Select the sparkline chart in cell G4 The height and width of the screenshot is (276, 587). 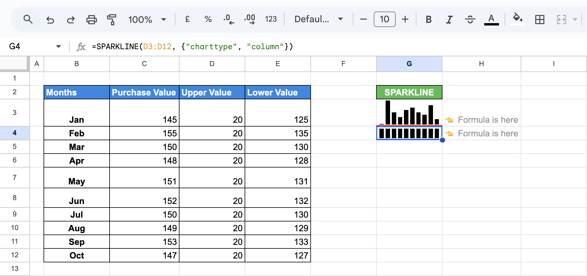pyautogui.click(x=409, y=133)
